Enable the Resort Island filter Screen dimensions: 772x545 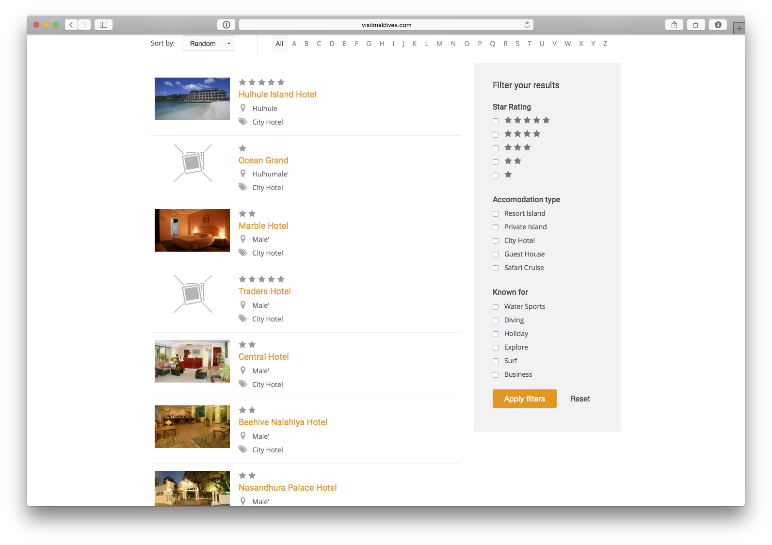pyautogui.click(x=496, y=214)
